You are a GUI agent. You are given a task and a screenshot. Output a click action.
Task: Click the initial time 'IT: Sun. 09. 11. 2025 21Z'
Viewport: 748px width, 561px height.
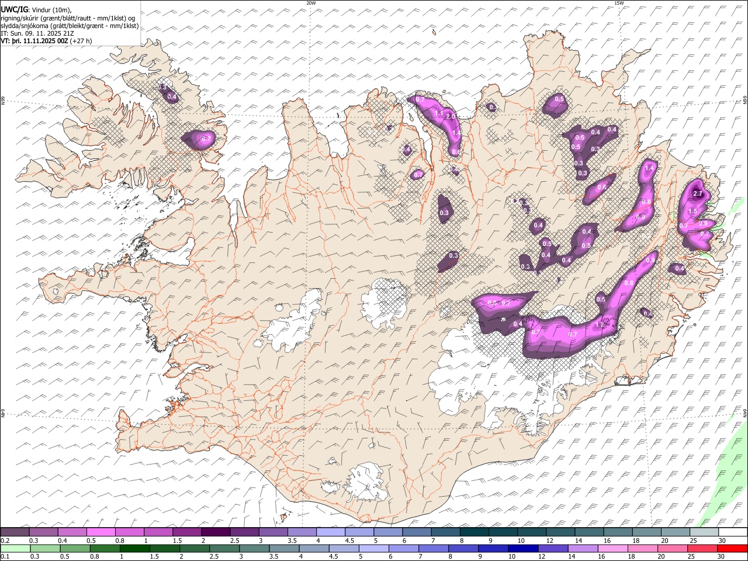point(37,33)
